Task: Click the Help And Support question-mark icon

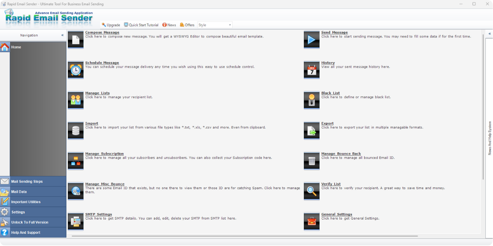Action: click(5, 233)
